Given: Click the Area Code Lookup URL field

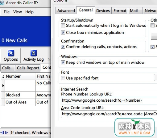Looking at the screenshot, I should (x=109, y=114).
